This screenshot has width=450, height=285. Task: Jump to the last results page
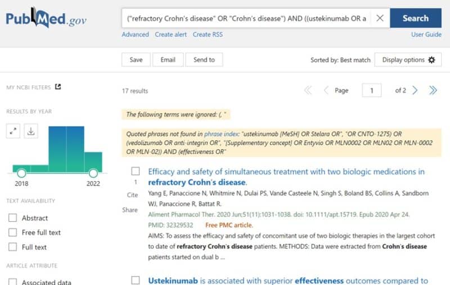pyautogui.click(x=433, y=90)
